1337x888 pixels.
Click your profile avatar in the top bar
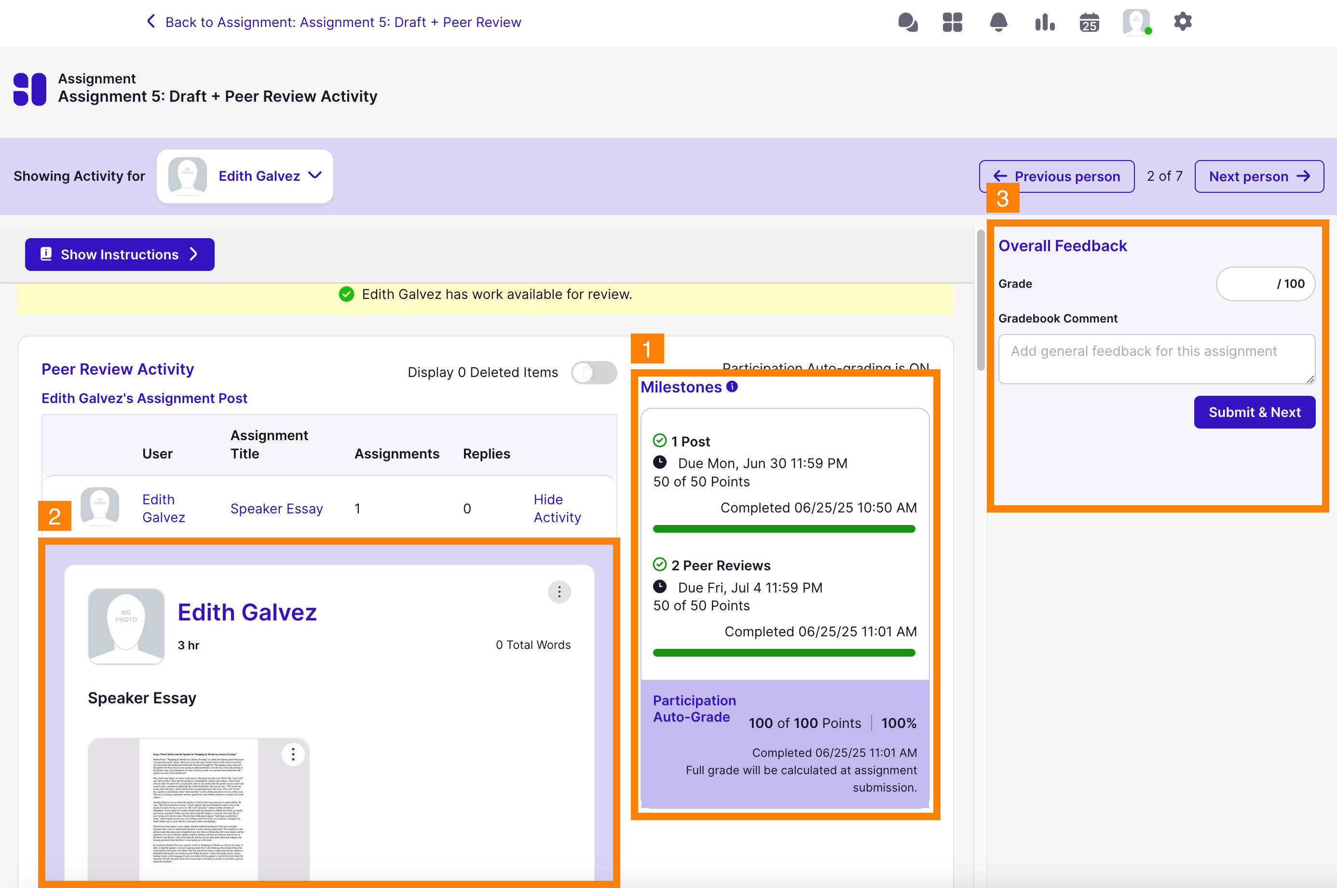pyautogui.click(x=1136, y=22)
